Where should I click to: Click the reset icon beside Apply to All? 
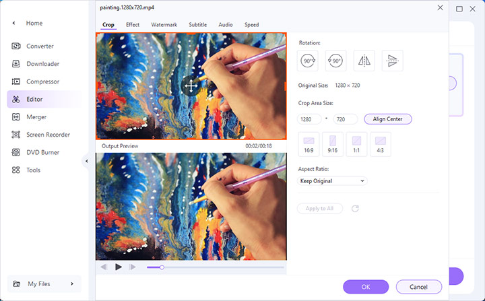355,209
